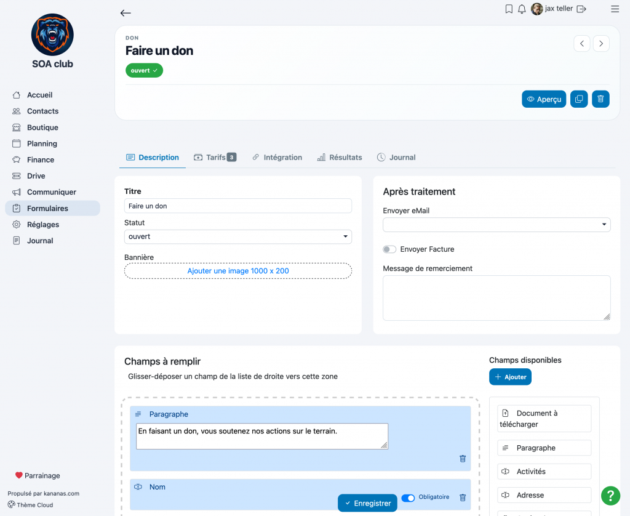Viewport: 630px width, 516px height.
Task: Open the green help question mark
Action: pos(610,495)
